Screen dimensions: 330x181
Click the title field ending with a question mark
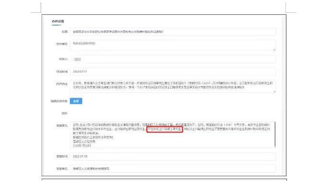click(173, 31)
